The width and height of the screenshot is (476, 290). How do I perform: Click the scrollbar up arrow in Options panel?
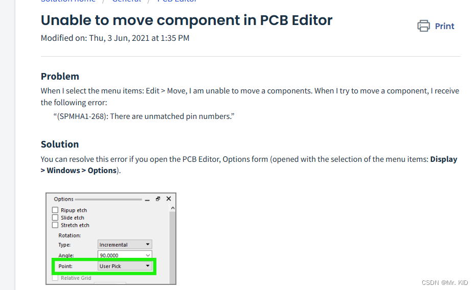click(173, 208)
